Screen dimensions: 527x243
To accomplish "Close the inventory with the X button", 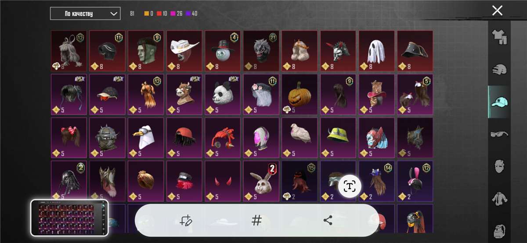I will click(497, 11).
